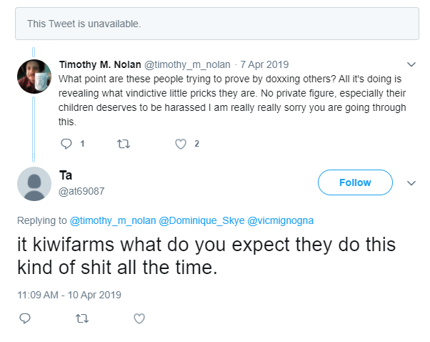The height and width of the screenshot is (342, 430).
Task: Open the 11:09 AM - 10 Apr 2019 timestamp
Action: pos(69,295)
